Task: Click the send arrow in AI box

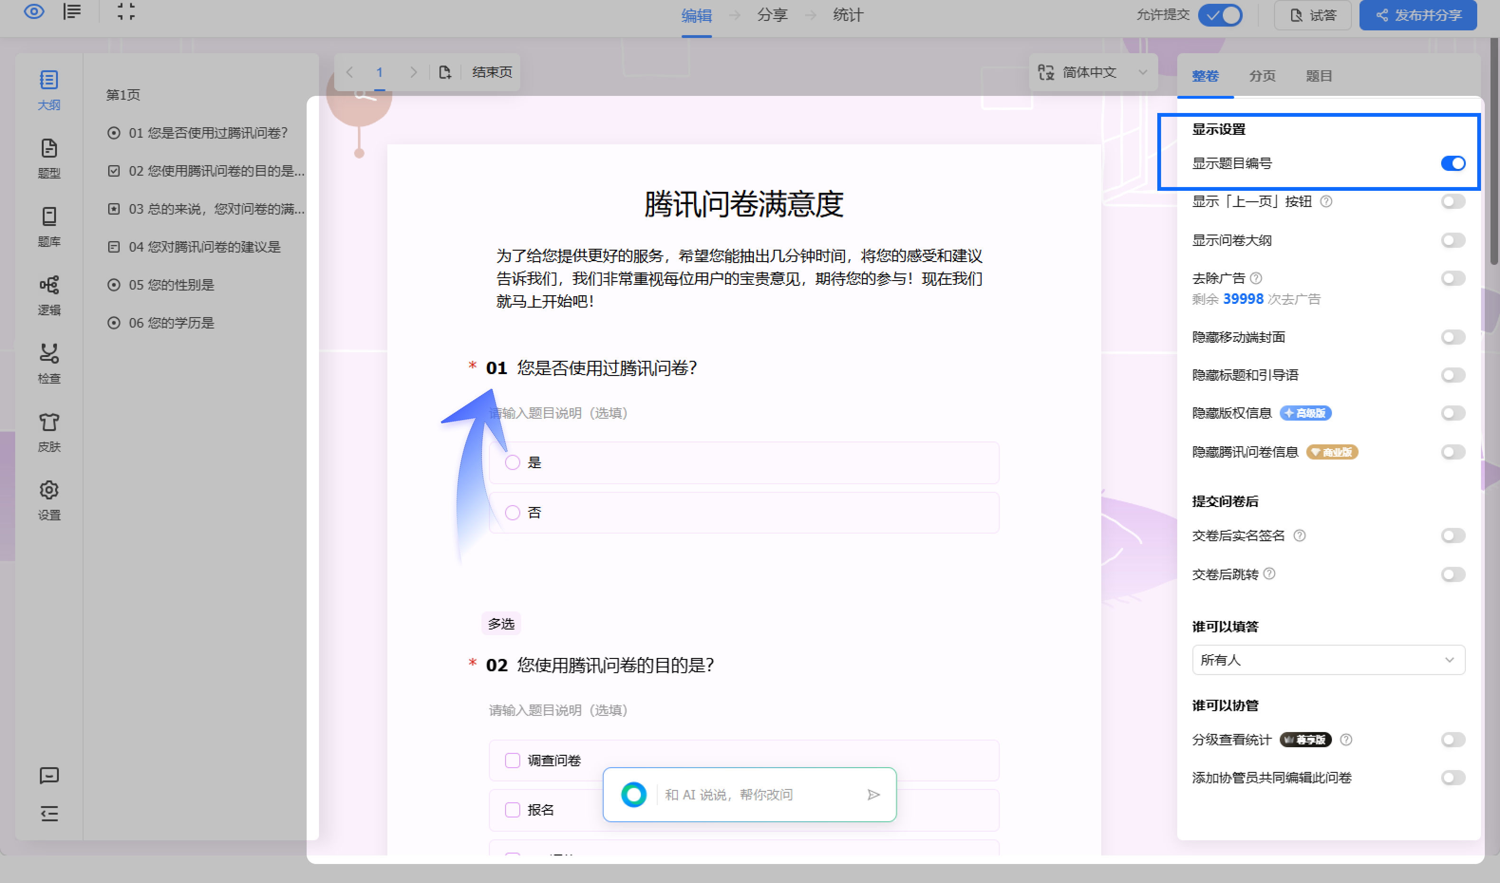Action: coord(873,794)
